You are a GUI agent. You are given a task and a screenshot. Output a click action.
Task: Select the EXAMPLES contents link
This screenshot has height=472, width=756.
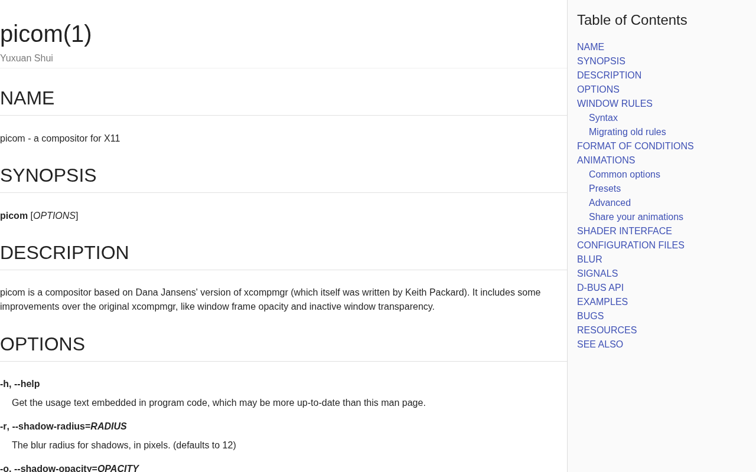602,302
